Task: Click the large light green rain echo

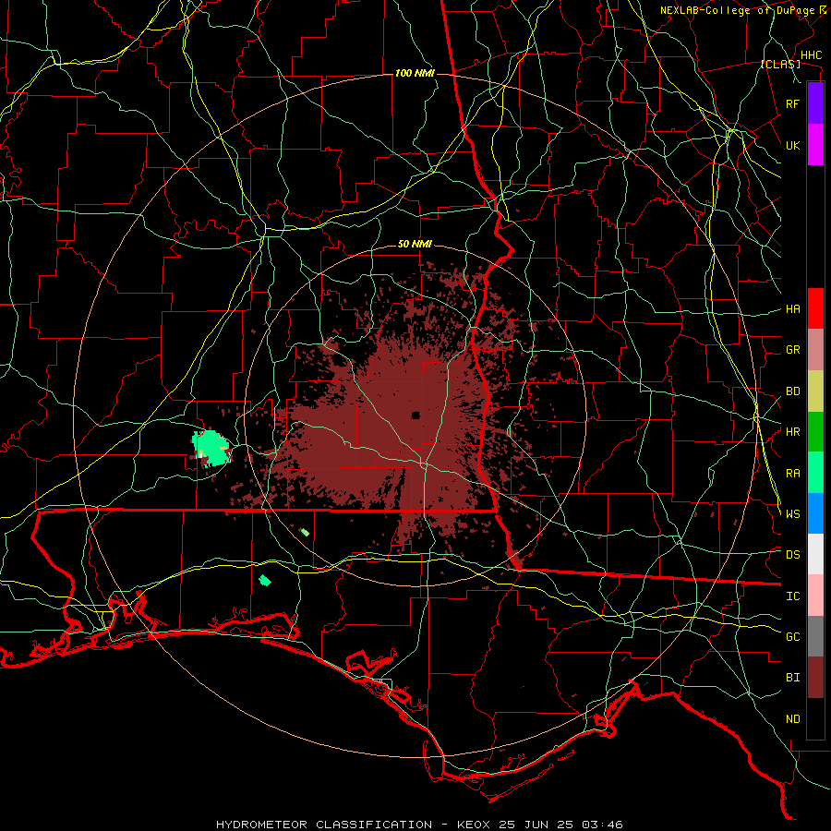Action: pos(211,448)
